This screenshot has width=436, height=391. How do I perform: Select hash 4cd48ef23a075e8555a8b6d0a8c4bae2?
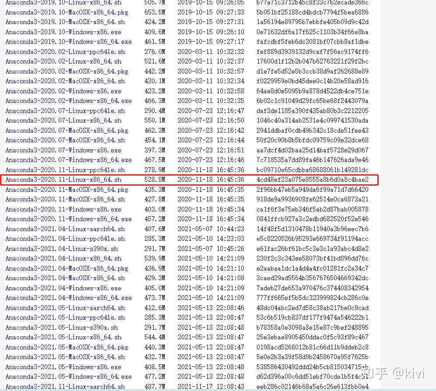pos(313,180)
